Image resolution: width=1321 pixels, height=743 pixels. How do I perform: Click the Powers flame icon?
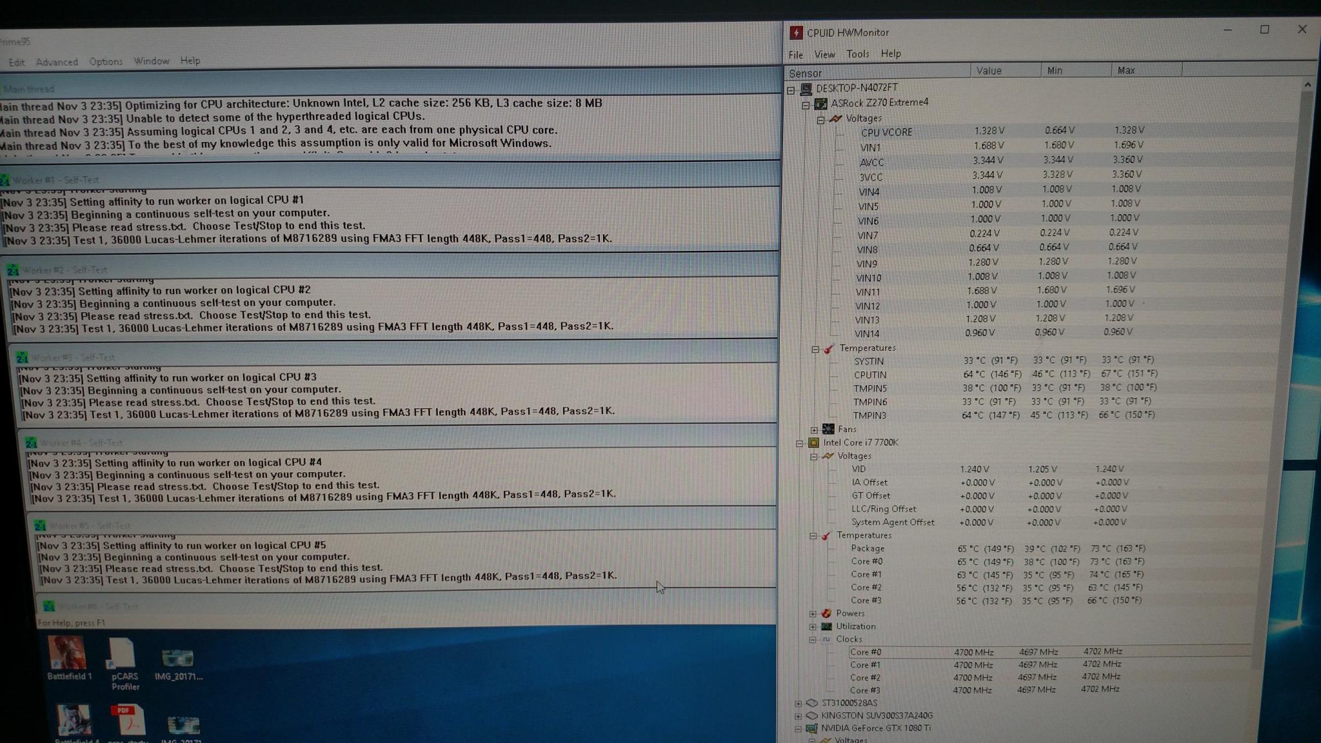point(826,613)
